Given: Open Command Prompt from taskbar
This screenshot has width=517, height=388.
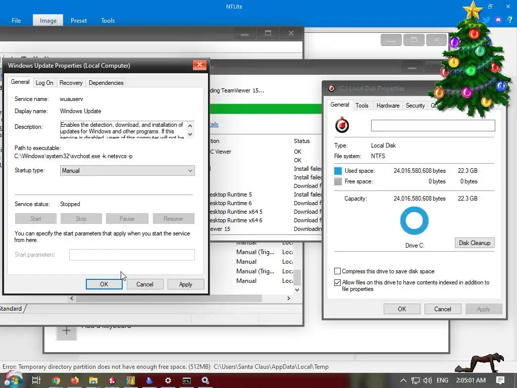Looking at the screenshot, I should 187,380.
